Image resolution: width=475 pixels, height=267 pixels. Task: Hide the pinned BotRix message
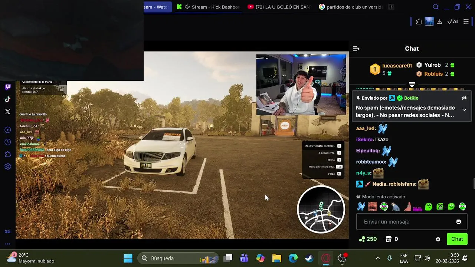(x=464, y=98)
